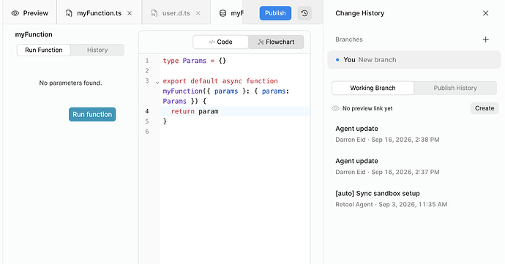Click the blue Publish button

[275, 13]
